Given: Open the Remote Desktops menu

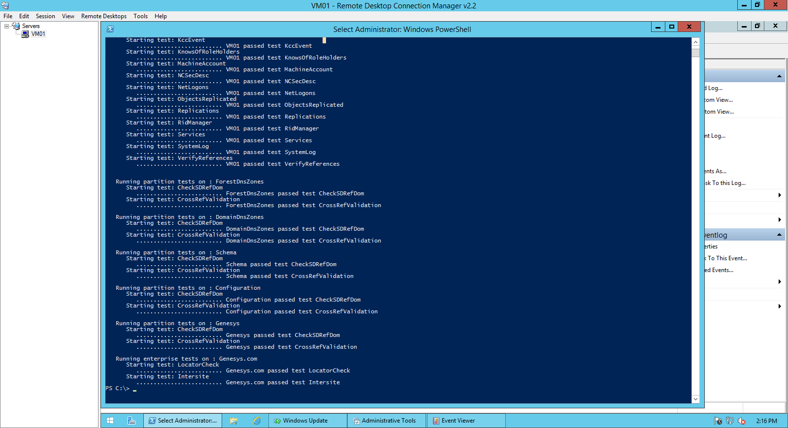Looking at the screenshot, I should point(104,16).
